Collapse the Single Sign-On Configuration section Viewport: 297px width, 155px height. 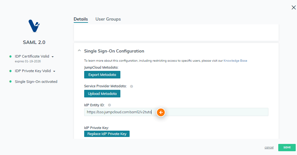tap(79, 51)
